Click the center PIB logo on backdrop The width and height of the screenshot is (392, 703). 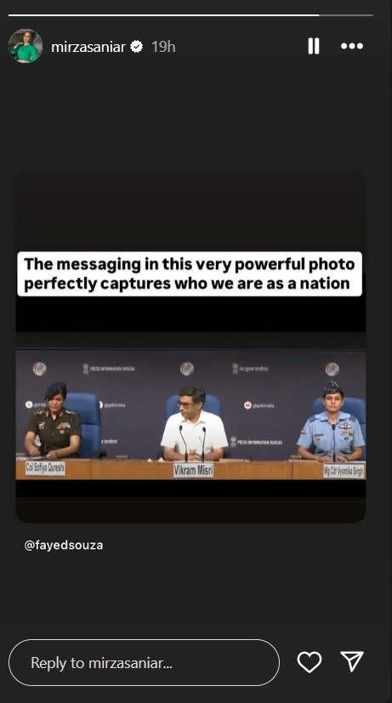click(187, 369)
